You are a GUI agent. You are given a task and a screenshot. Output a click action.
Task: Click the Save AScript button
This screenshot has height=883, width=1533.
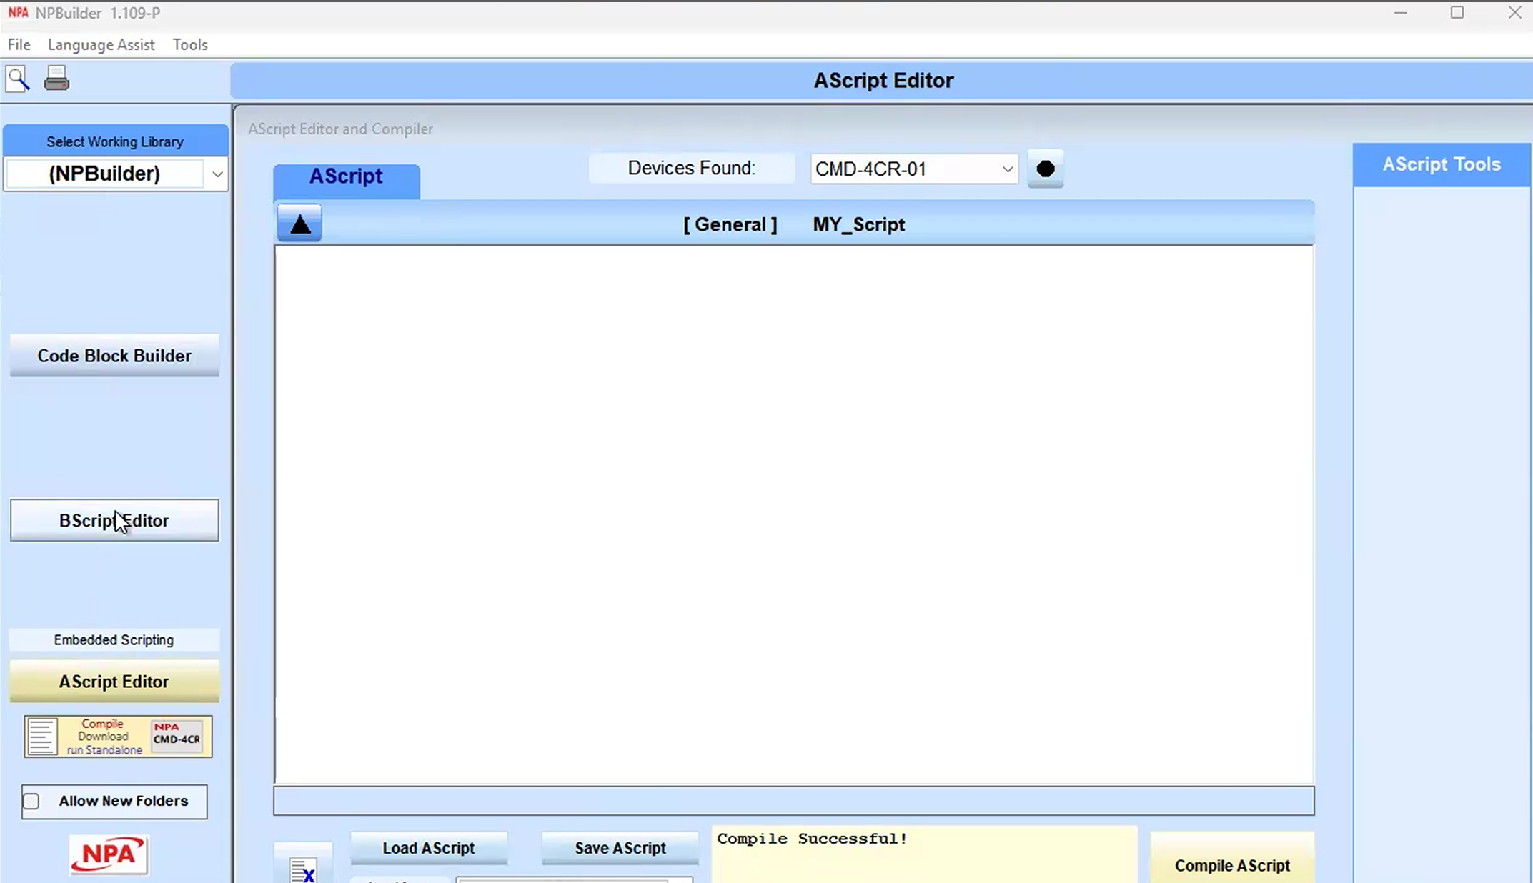[620, 848]
